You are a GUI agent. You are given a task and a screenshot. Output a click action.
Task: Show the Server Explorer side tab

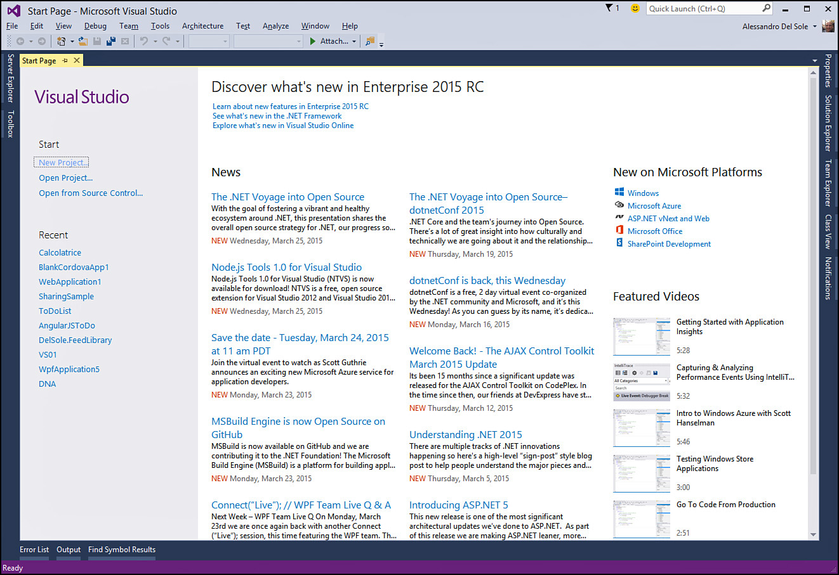(x=10, y=79)
